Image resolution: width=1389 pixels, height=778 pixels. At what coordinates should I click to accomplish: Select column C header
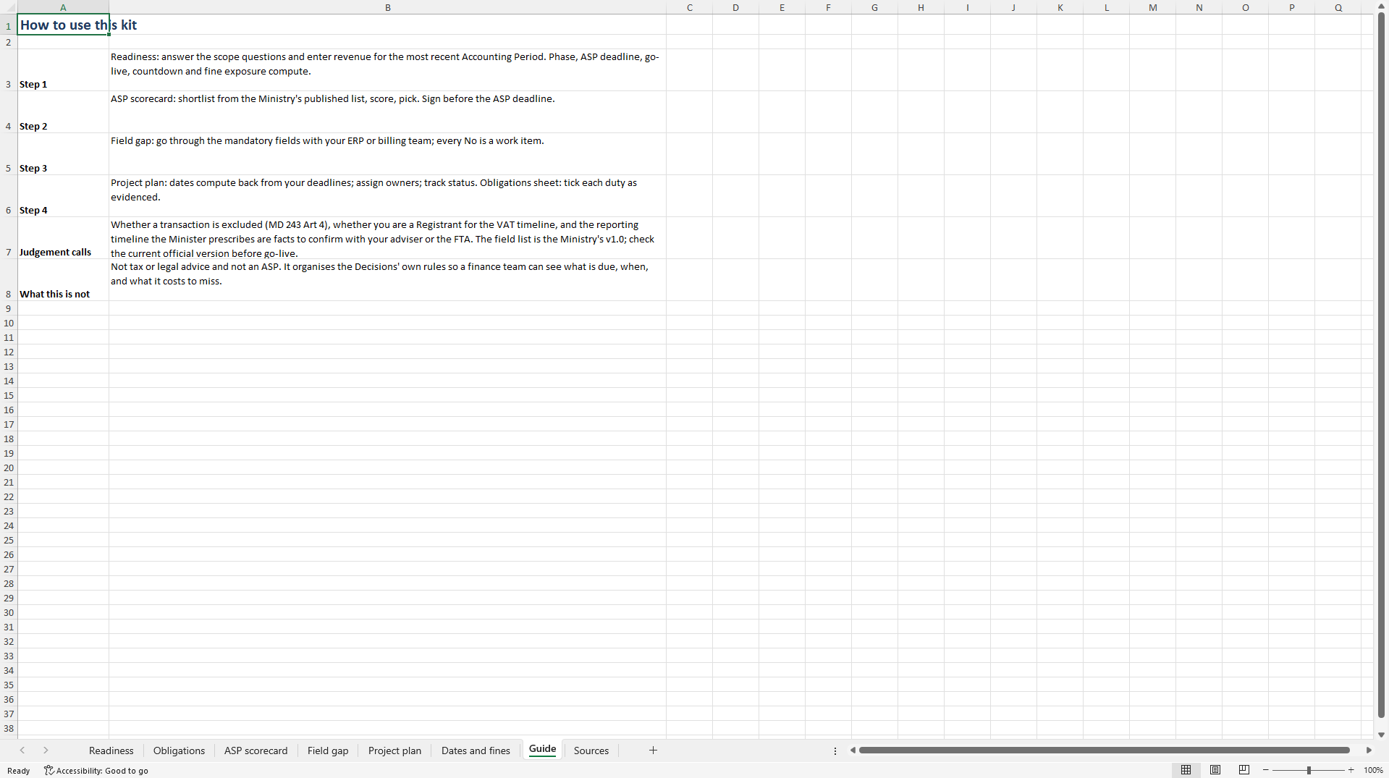[689, 7]
